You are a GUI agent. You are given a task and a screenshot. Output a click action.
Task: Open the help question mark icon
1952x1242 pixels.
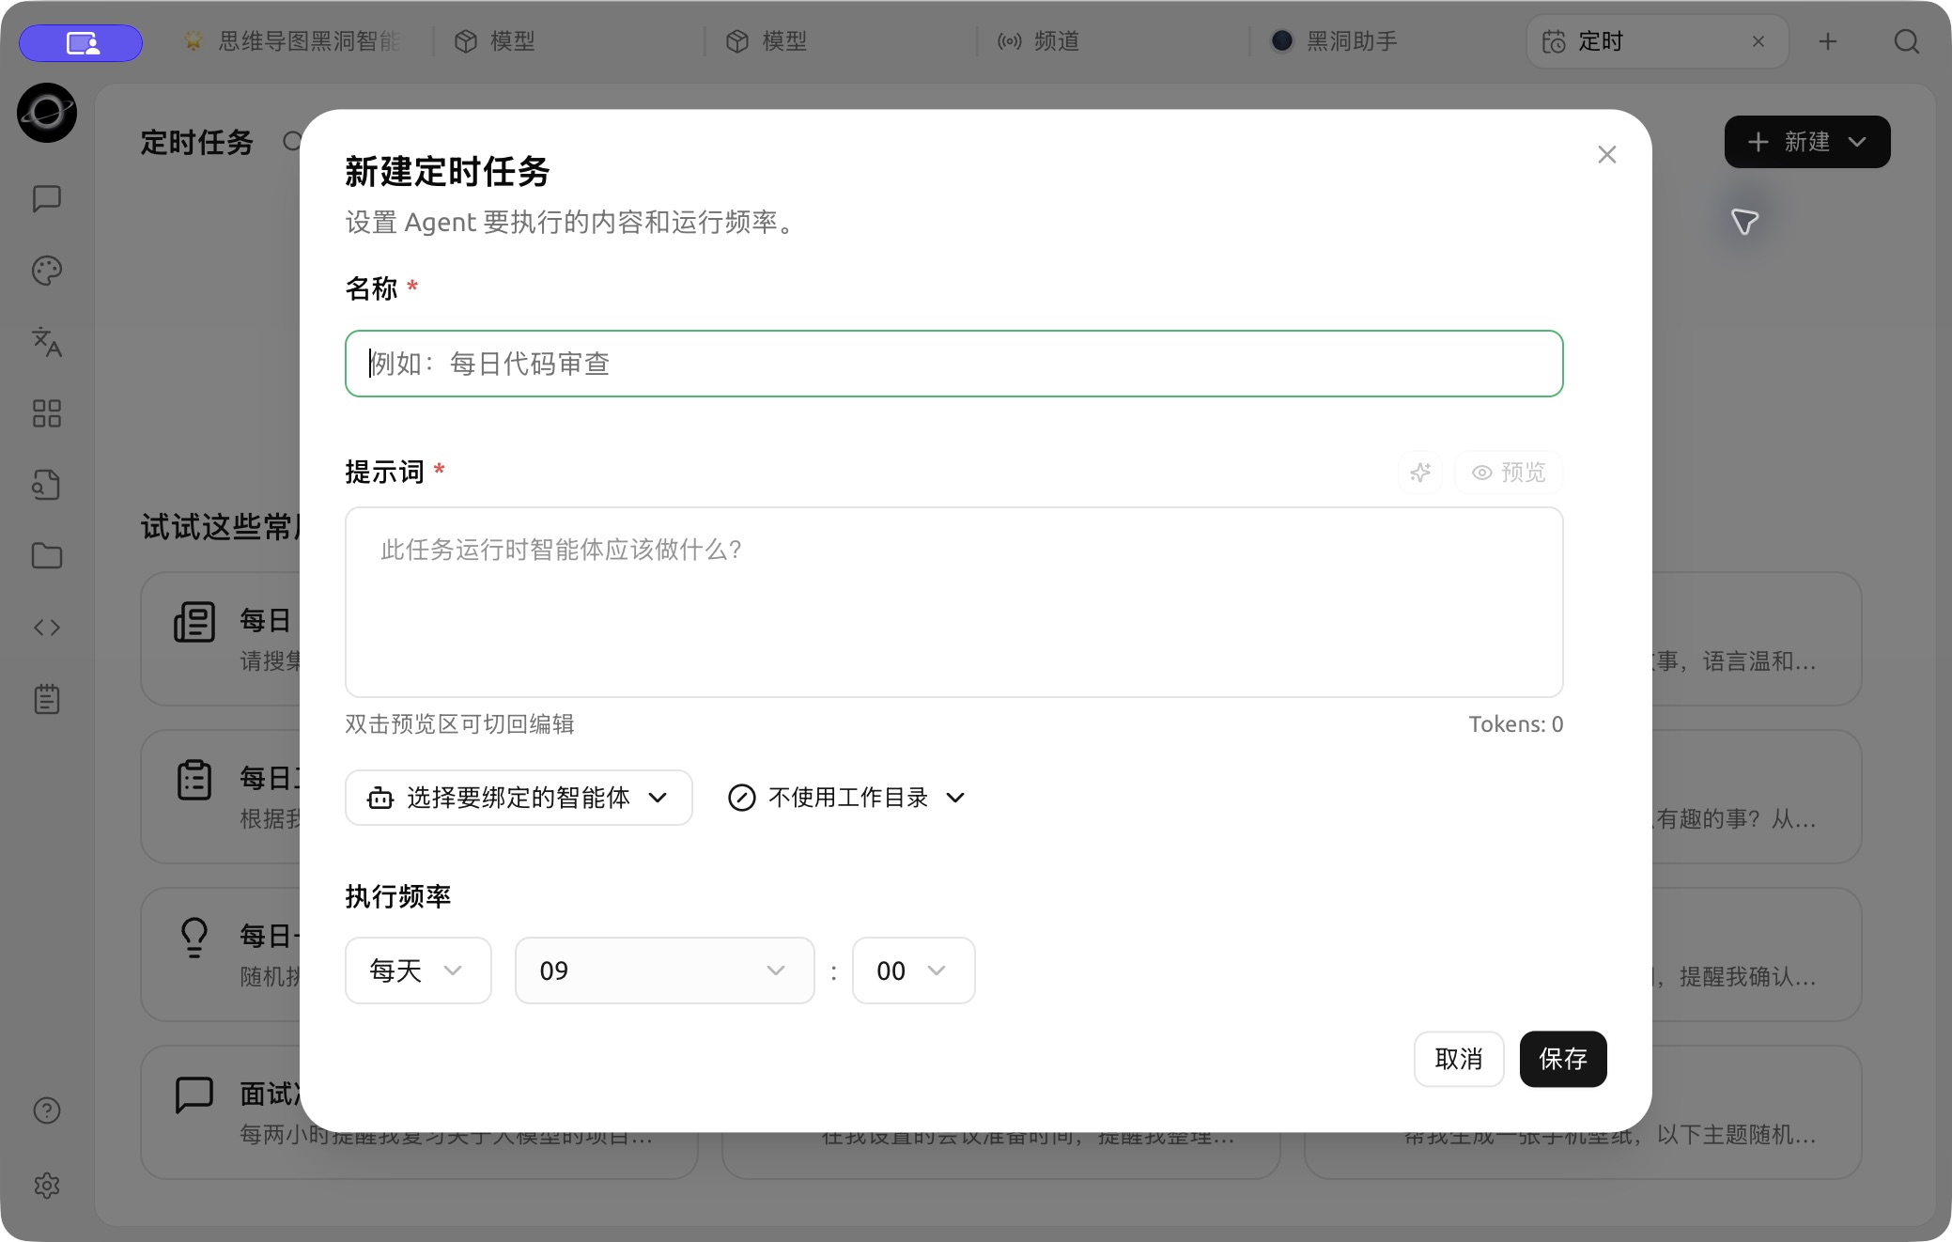[x=47, y=1110]
